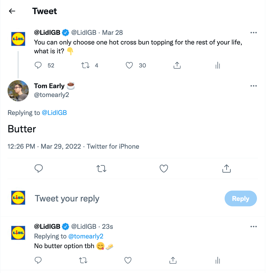The height and width of the screenshot is (273, 268).
Task: Click the blue Reply button
Action: [x=241, y=198]
